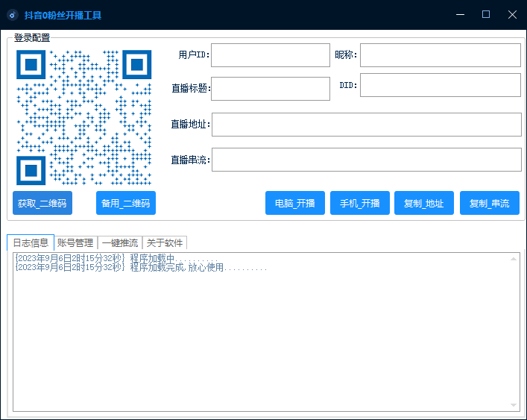Focus the 用户ID input field
527x420 pixels.
[x=271, y=55]
